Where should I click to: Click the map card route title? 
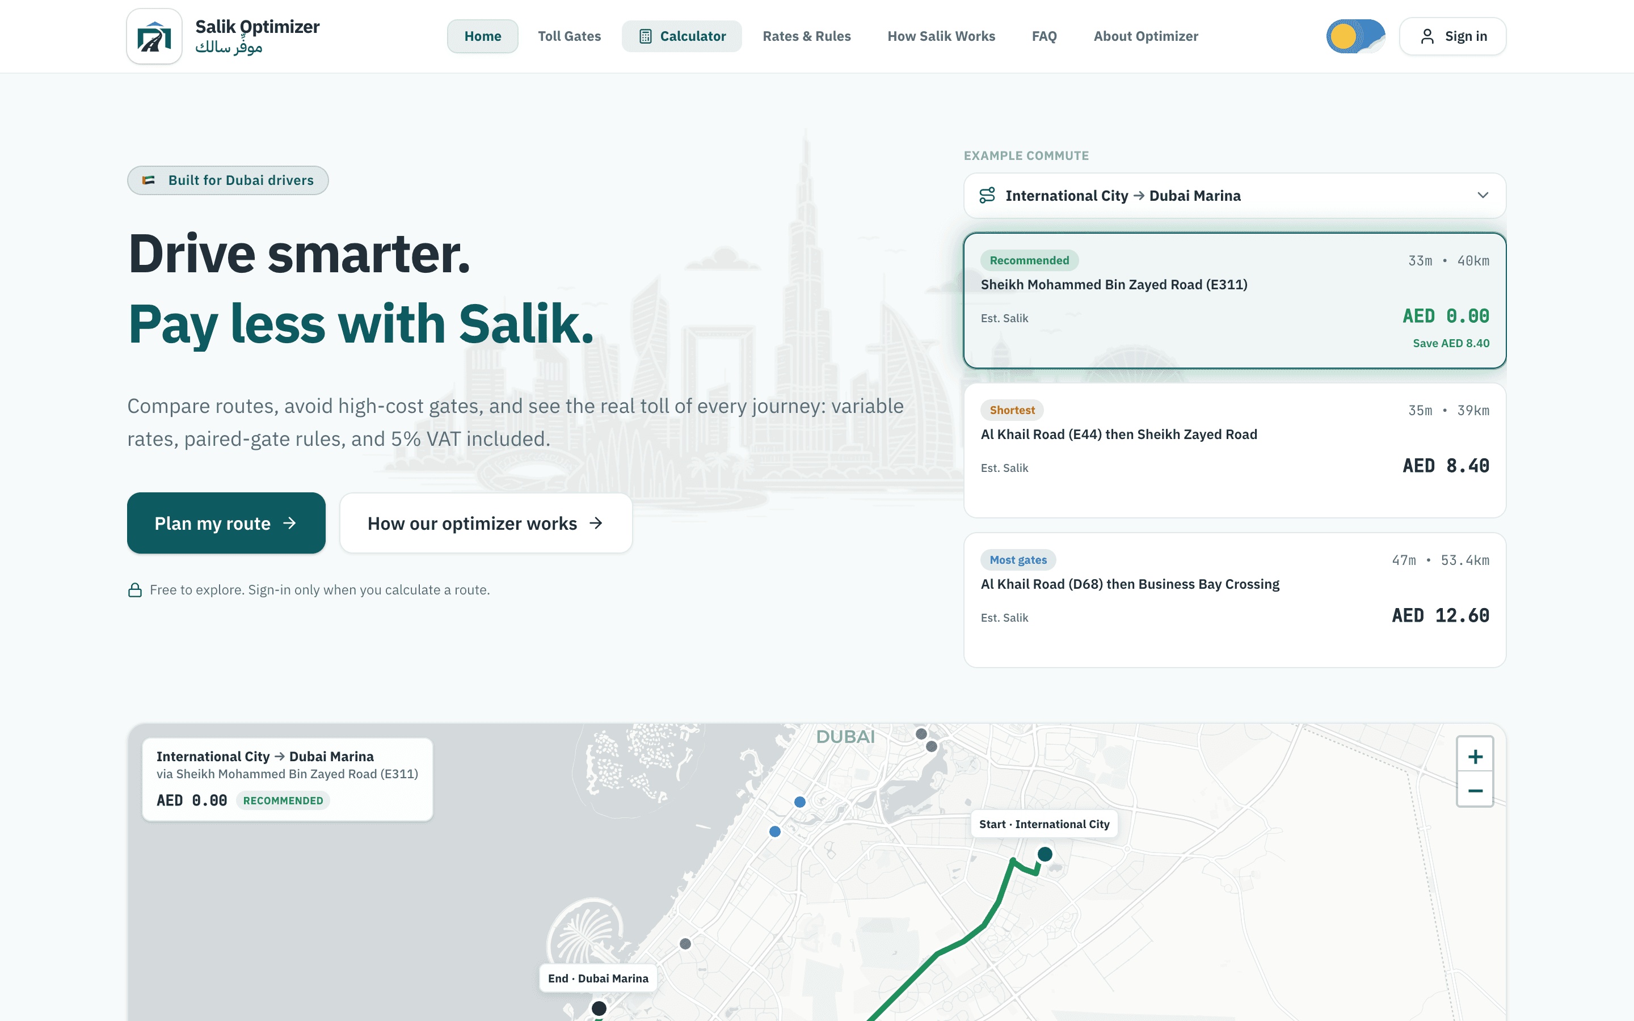[265, 757]
